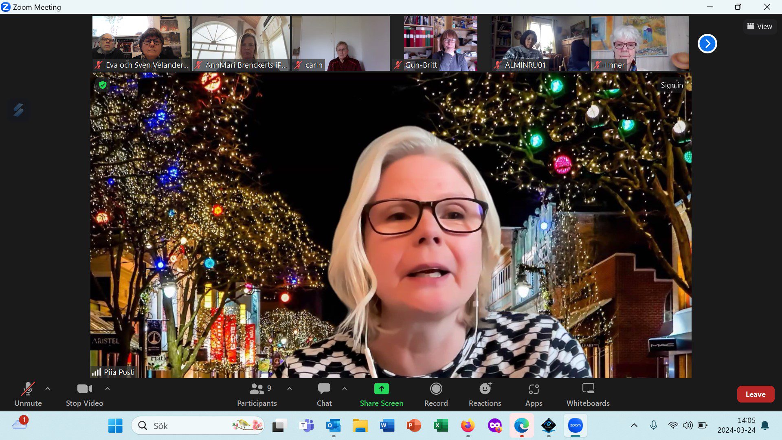Open Microsoft Teams from the taskbar
Screen dimensions: 782x440
307,426
